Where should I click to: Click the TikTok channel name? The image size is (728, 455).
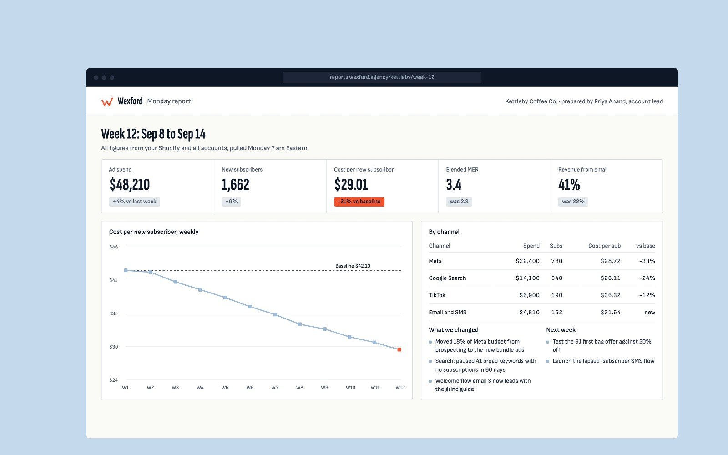(437, 295)
